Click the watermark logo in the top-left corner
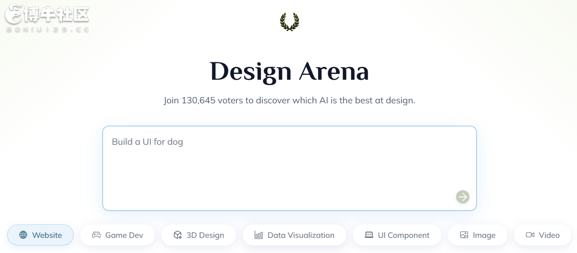 click(x=47, y=18)
